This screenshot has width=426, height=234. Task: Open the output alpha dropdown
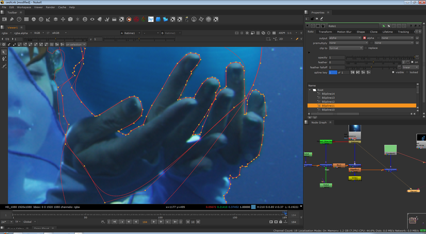[345, 38]
